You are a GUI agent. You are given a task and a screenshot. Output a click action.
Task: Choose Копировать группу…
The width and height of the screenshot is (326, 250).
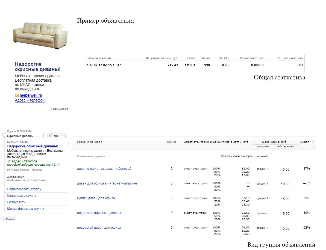point(23,196)
